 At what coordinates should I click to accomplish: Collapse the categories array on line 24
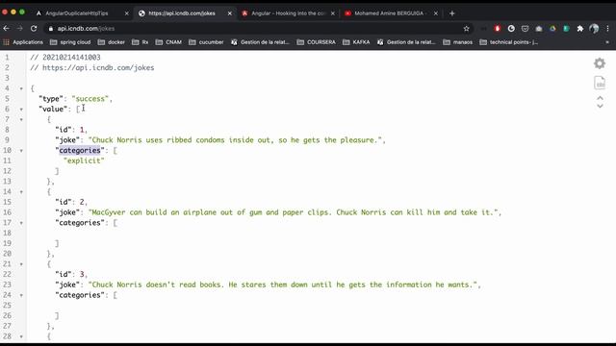21,295
